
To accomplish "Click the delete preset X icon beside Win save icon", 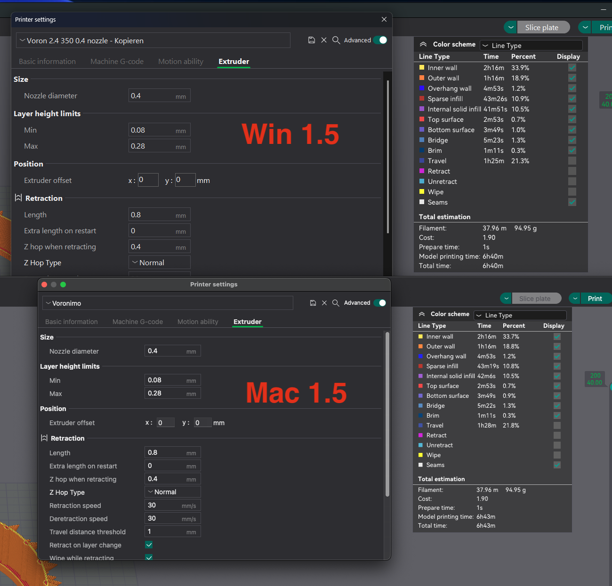I will click(x=324, y=40).
